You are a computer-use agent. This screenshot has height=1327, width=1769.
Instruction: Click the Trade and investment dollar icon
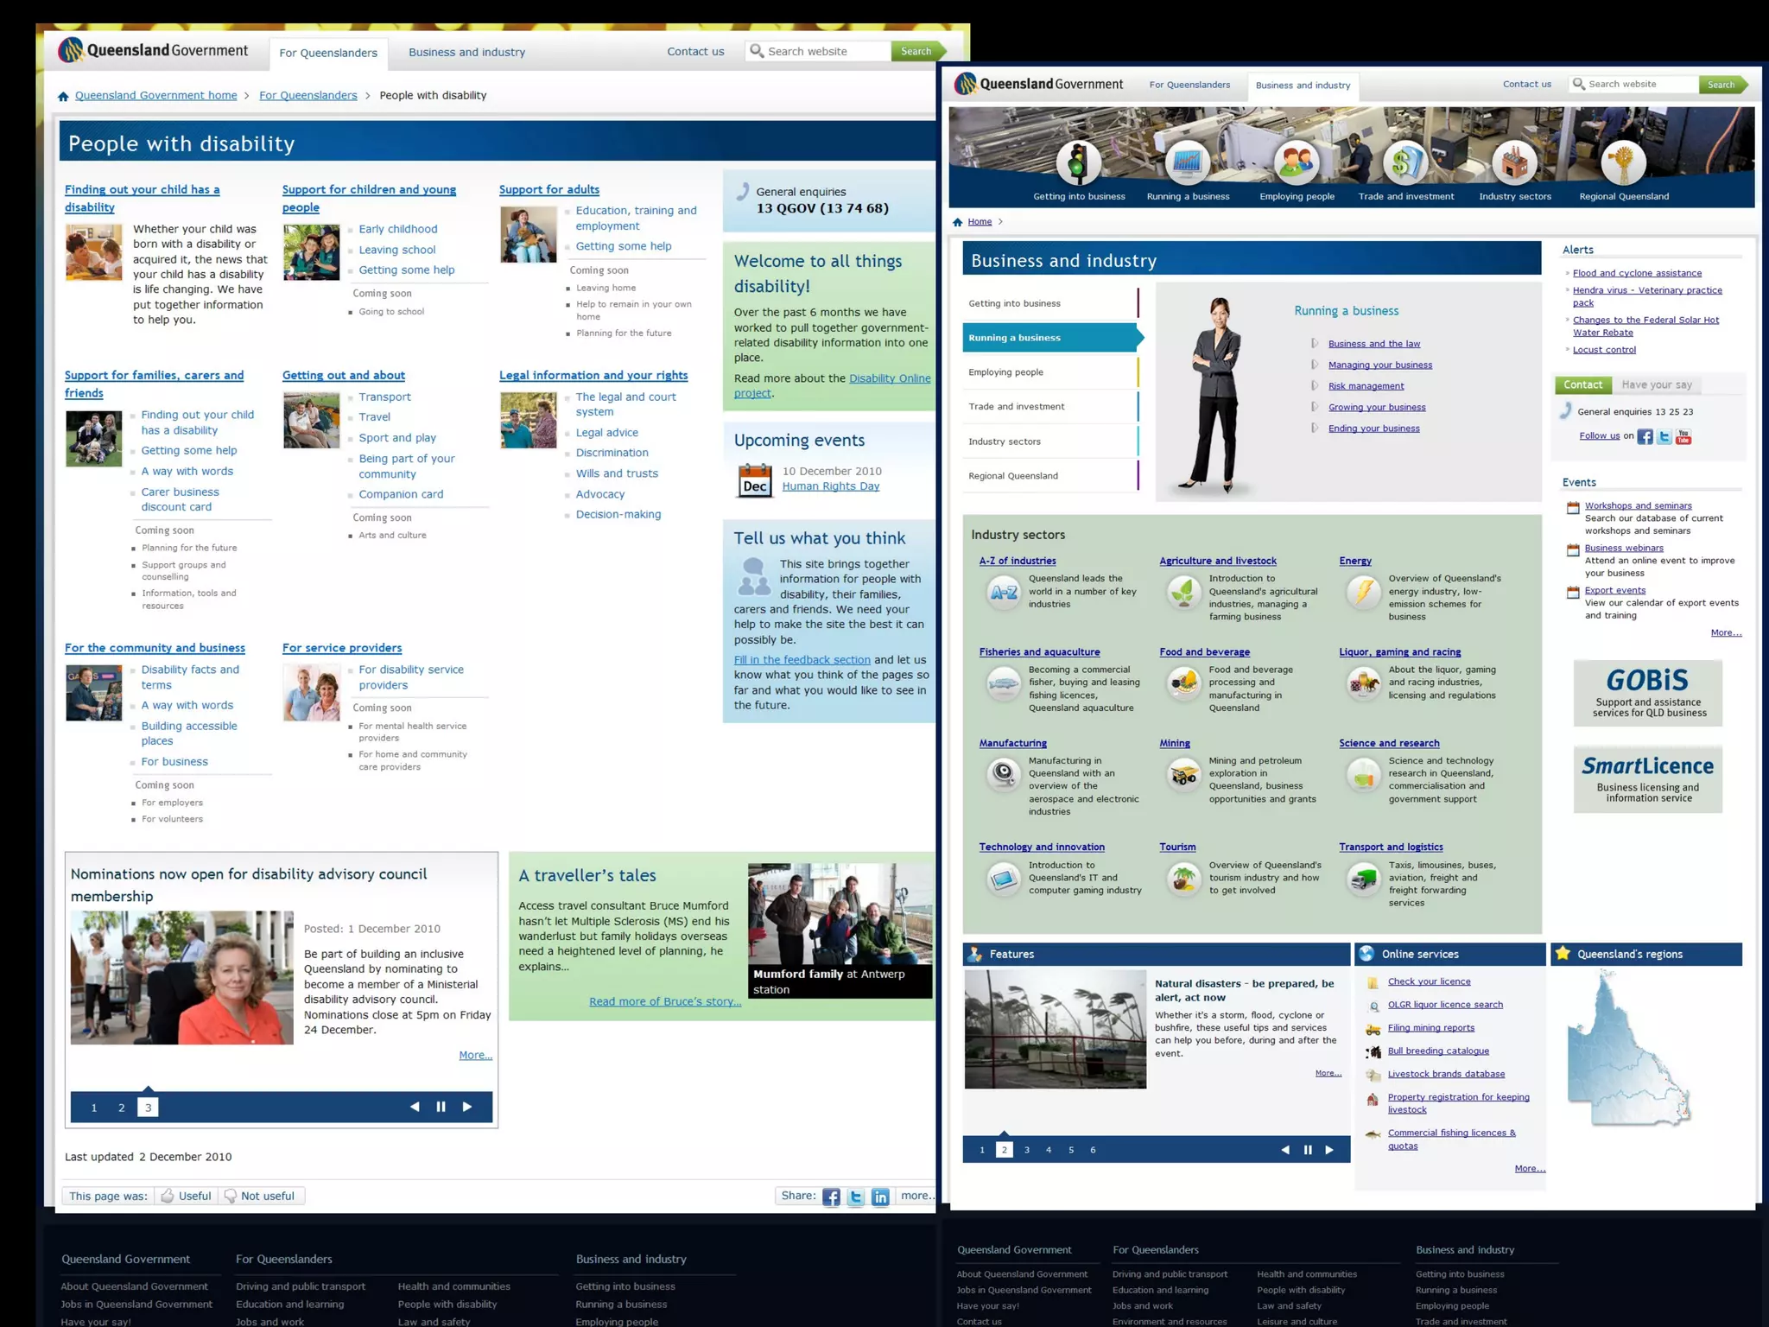coord(1405,162)
